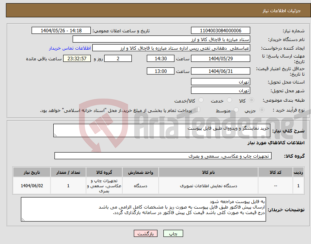Click the تعداد / مقدار column header
Viewport: 311px width, 244px height.
[68, 172]
